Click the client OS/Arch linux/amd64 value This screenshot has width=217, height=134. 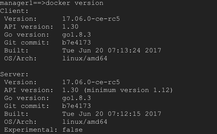85,59
